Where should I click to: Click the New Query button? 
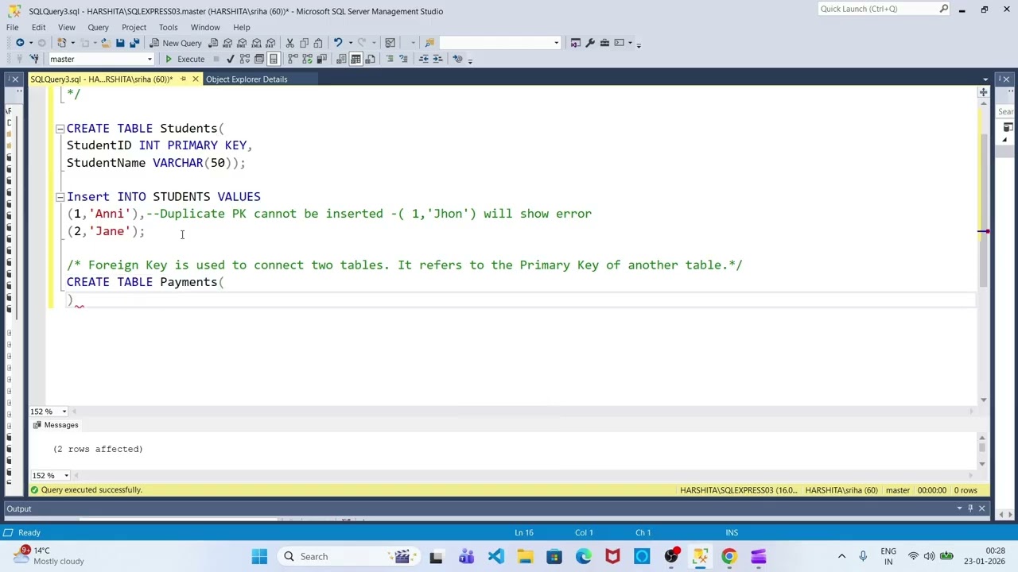pyautogui.click(x=176, y=43)
